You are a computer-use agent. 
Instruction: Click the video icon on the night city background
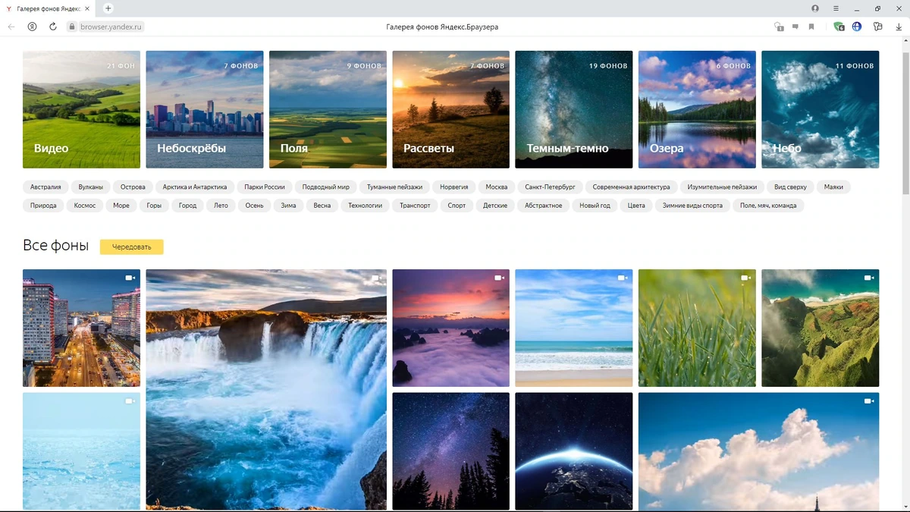tap(130, 278)
